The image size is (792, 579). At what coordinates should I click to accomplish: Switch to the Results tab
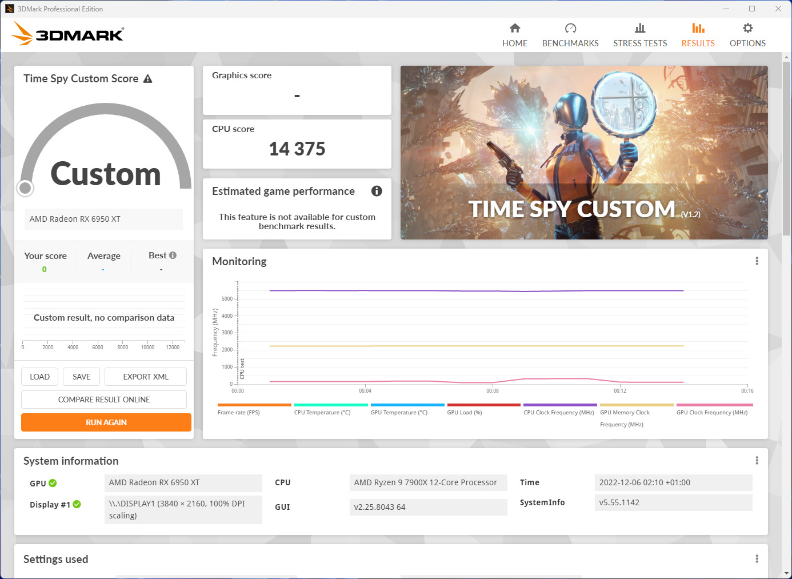tap(698, 35)
